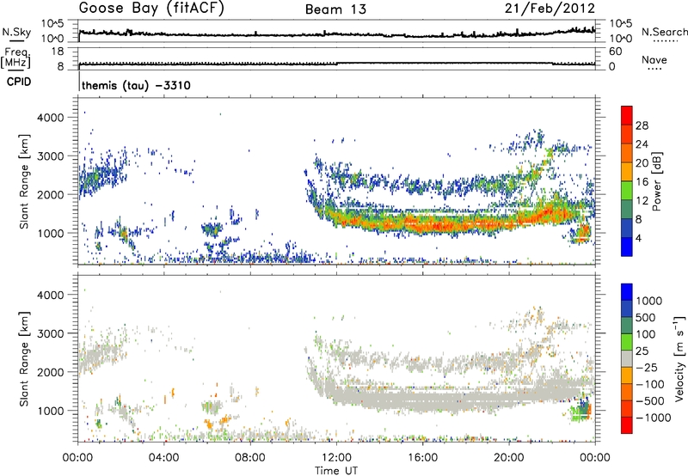
Task: Click the '16' tick on Power scale
Action: (x=642, y=182)
